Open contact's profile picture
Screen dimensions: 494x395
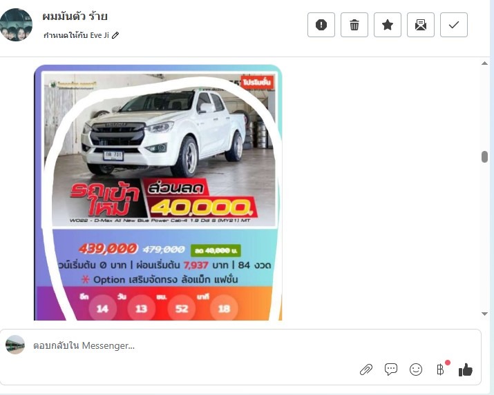16,25
